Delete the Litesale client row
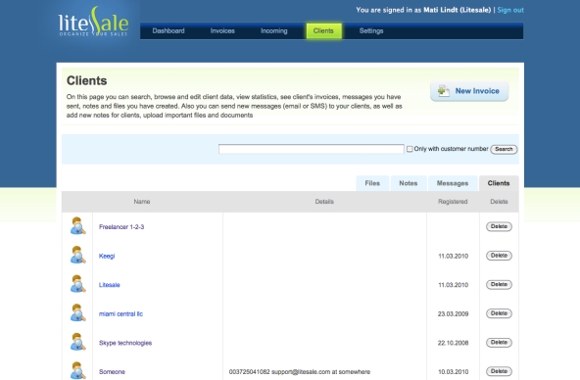 click(x=499, y=284)
